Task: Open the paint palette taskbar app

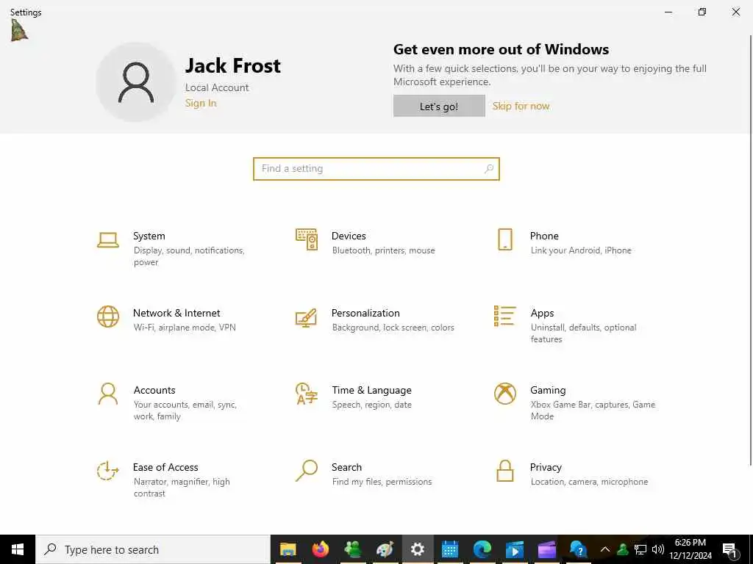Action: pos(385,549)
